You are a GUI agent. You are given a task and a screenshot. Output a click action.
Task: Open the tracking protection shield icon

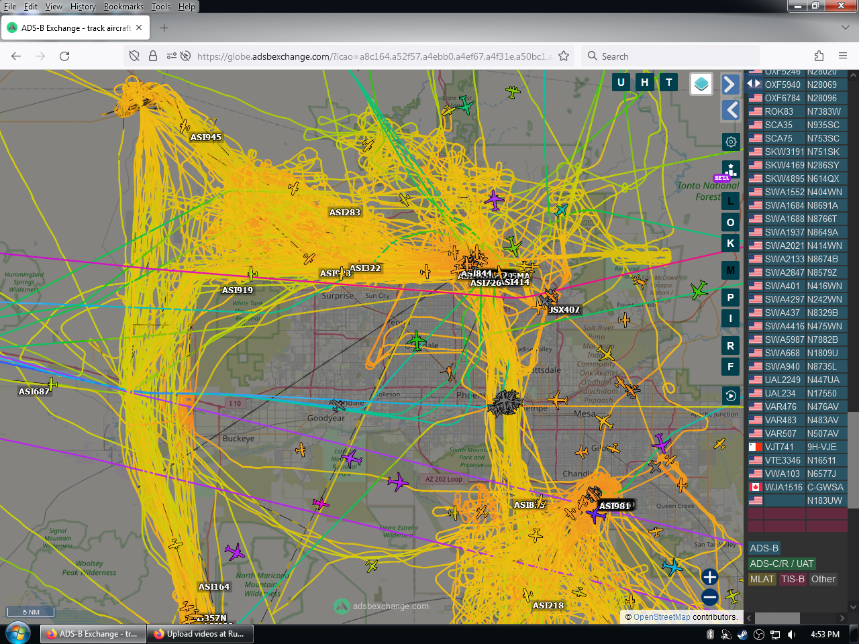[134, 56]
